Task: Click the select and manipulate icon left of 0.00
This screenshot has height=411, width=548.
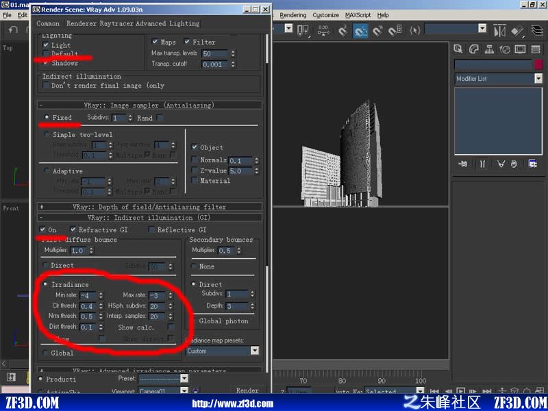Action: pyautogui.click(x=303, y=31)
